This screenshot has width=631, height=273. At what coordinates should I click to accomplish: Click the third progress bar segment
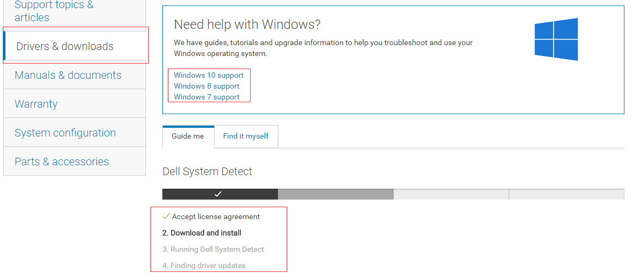coord(451,194)
